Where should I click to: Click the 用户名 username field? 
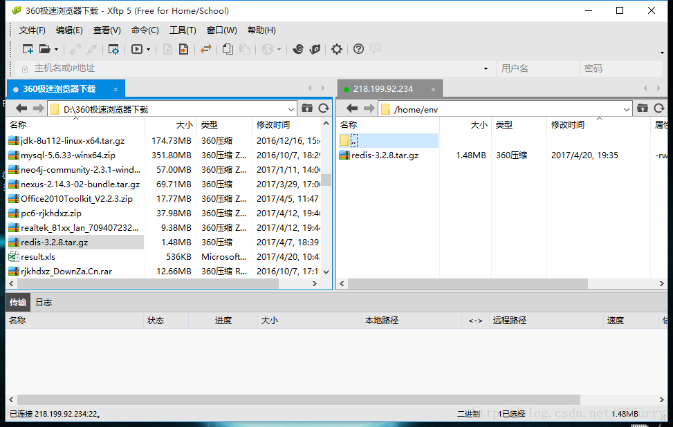(x=538, y=68)
